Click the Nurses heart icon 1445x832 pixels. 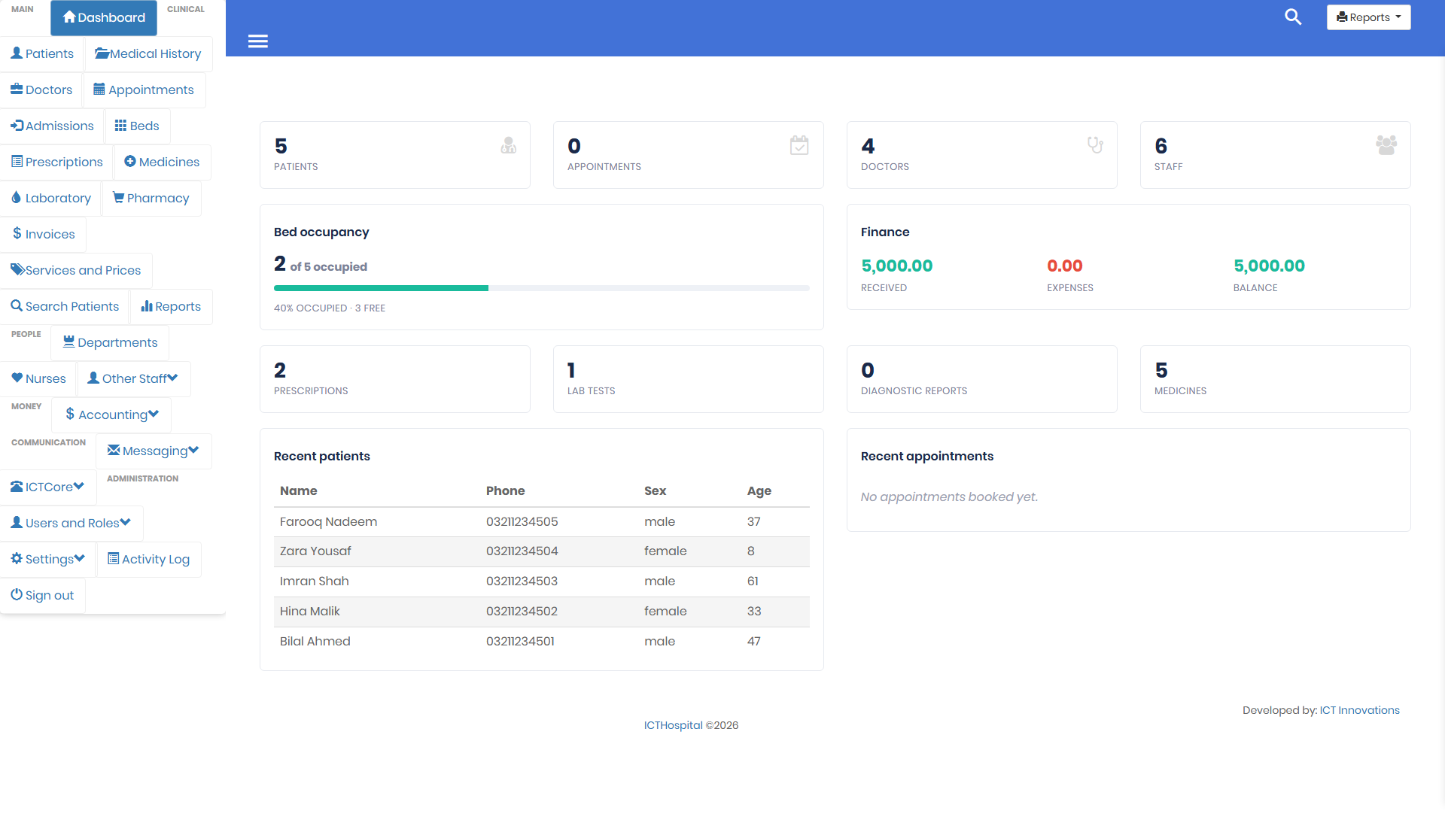(x=17, y=378)
